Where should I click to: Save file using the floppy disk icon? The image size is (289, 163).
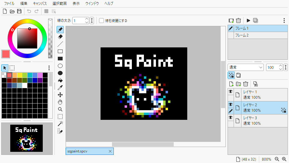(19, 11)
